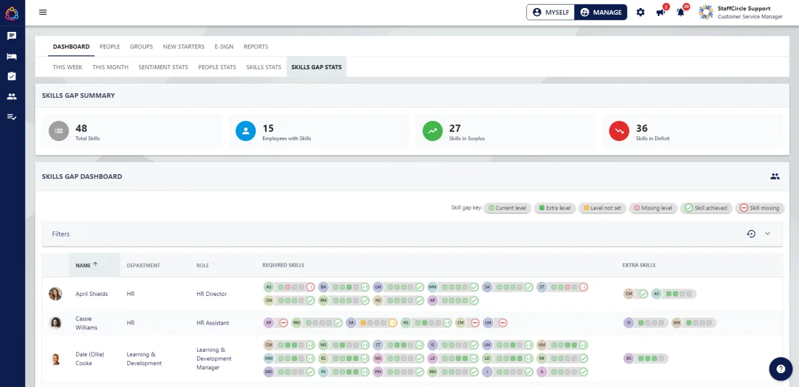This screenshot has width=799, height=387.
Task: Select the Skills Gap Stats sub-tab
Action: [x=316, y=67]
